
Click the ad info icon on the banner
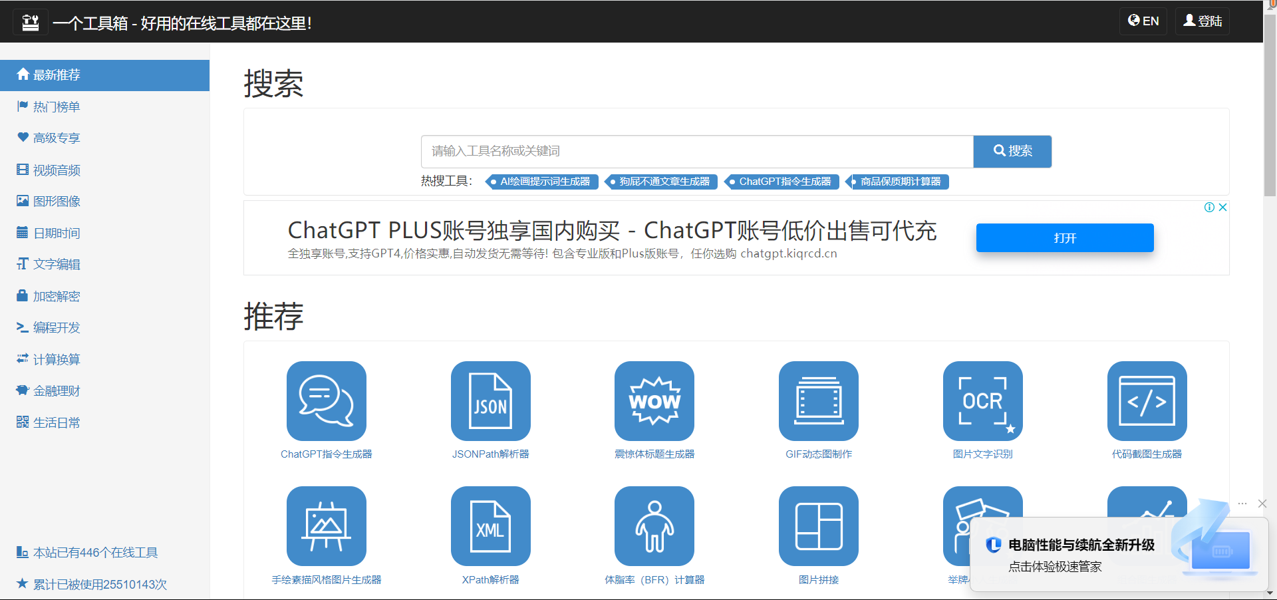pos(1210,208)
